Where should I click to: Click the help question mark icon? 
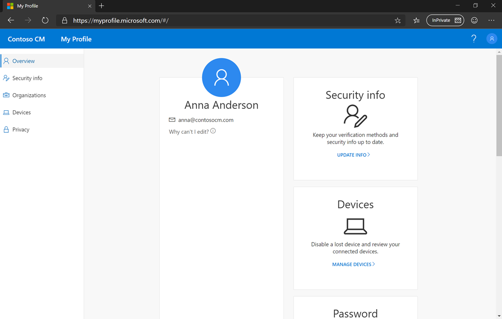tap(474, 39)
